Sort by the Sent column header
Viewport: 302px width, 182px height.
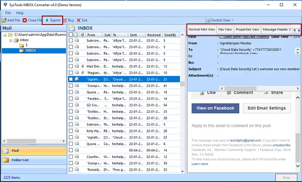(x=137, y=35)
